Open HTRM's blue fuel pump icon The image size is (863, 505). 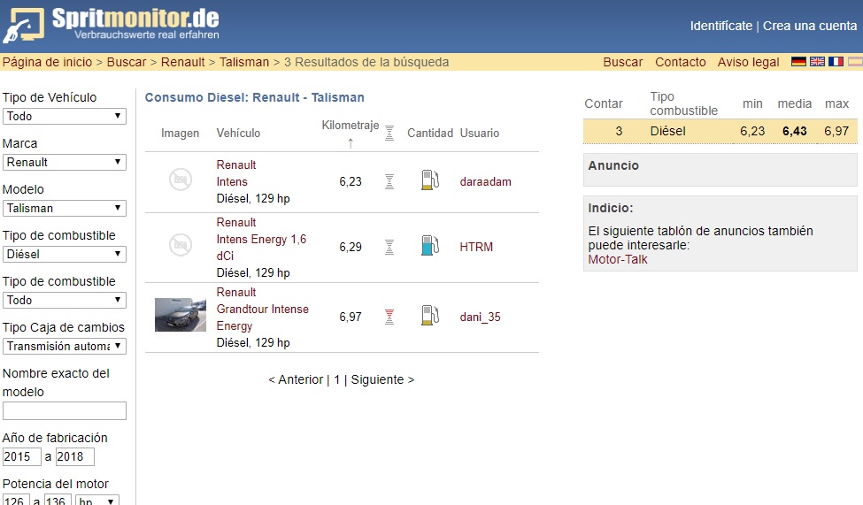click(430, 245)
